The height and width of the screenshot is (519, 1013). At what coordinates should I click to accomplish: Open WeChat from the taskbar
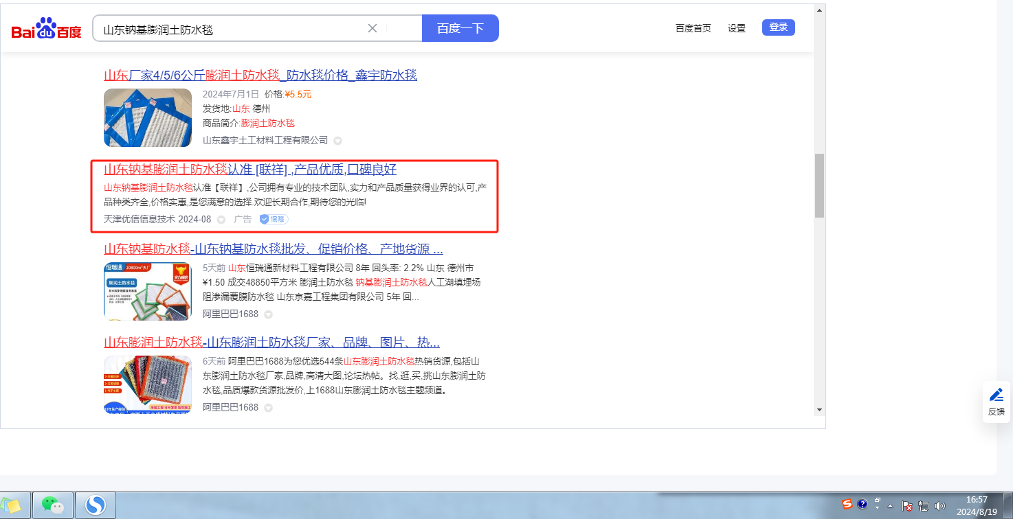(x=53, y=505)
